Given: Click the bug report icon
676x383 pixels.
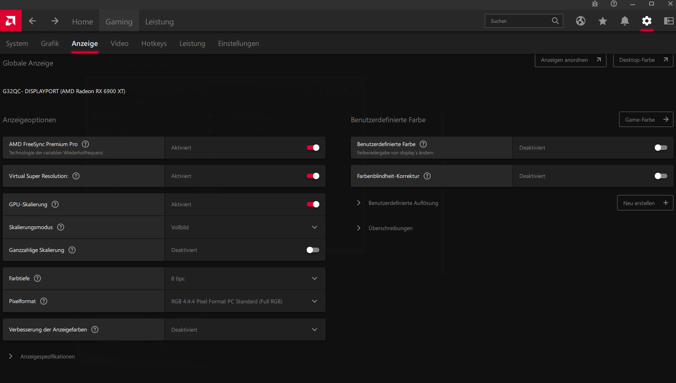Looking at the screenshot, I should [595, 4].
